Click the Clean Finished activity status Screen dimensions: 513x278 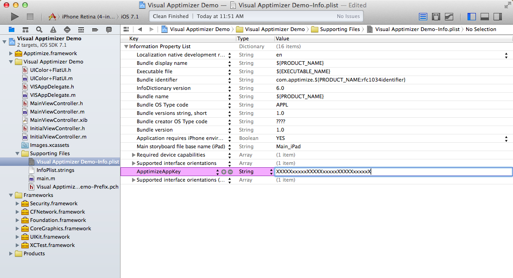coord(171,16)
